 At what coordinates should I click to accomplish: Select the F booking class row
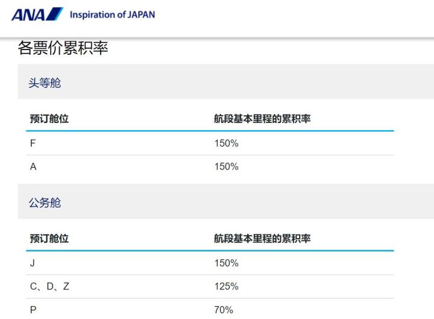point(210,144)
